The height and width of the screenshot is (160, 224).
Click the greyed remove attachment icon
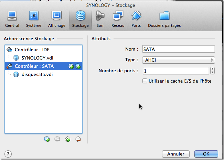(x=57, y=139)
